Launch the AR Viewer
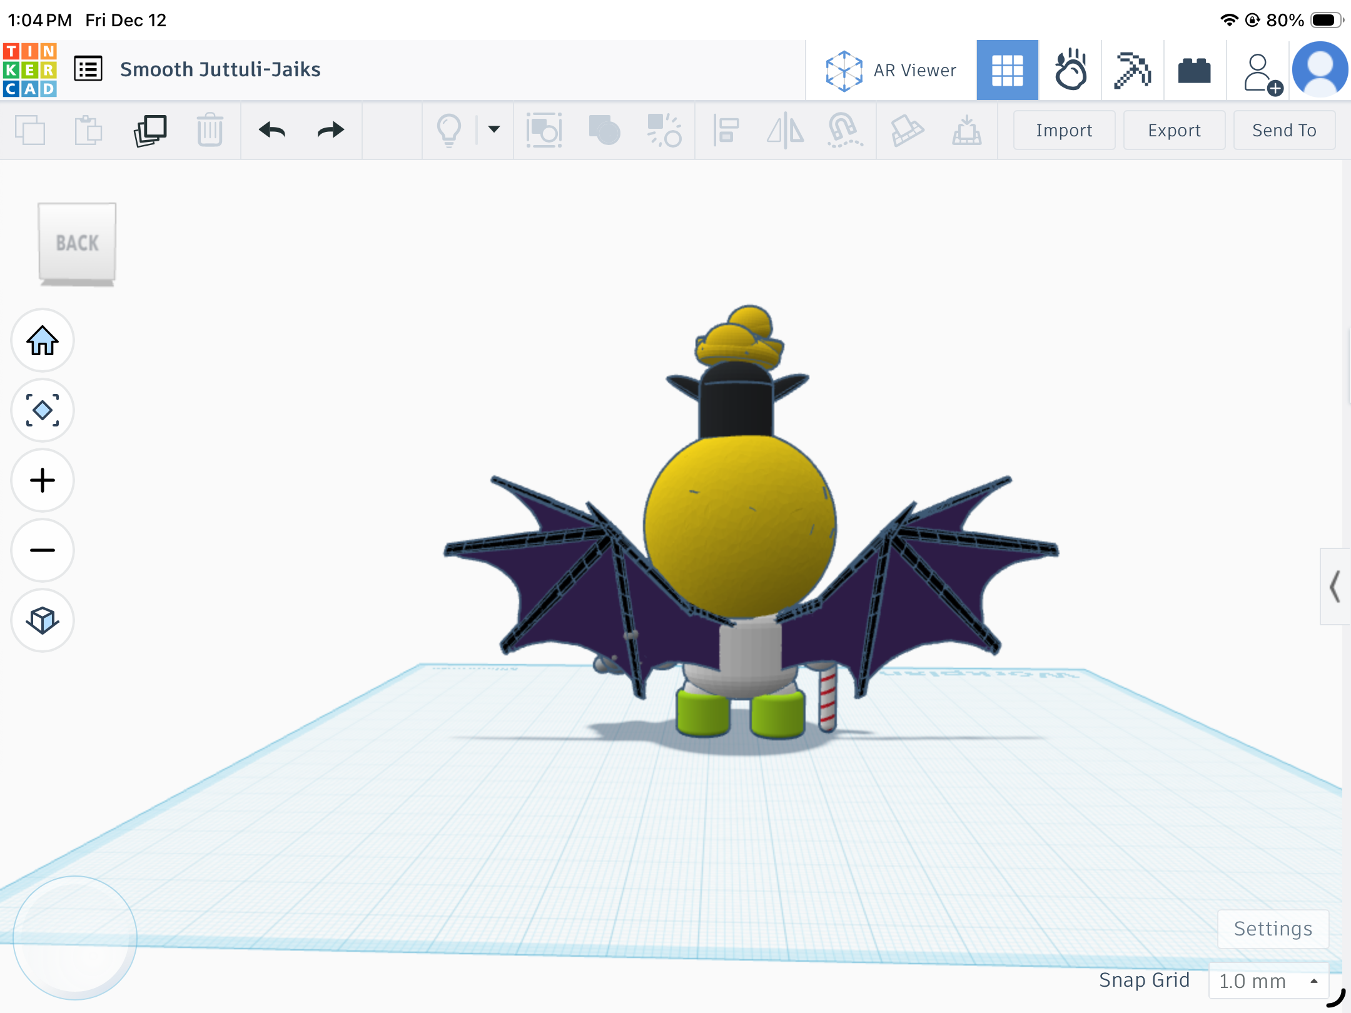 pyautogui.click(x=891, y=70)
